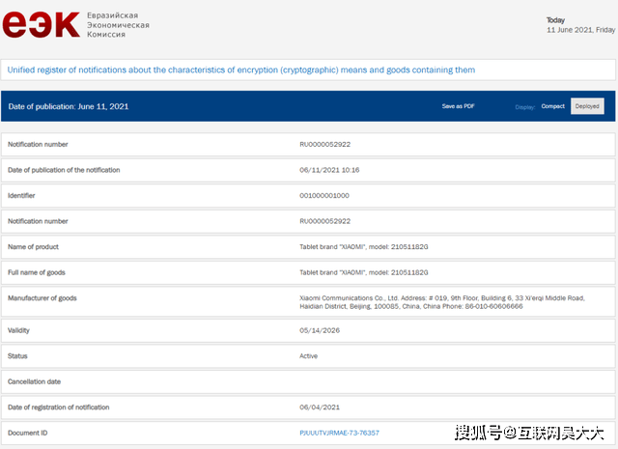618x449 pixels.
Task: Click today's date 11 June 2021
Action: click(x=581, y=30)
